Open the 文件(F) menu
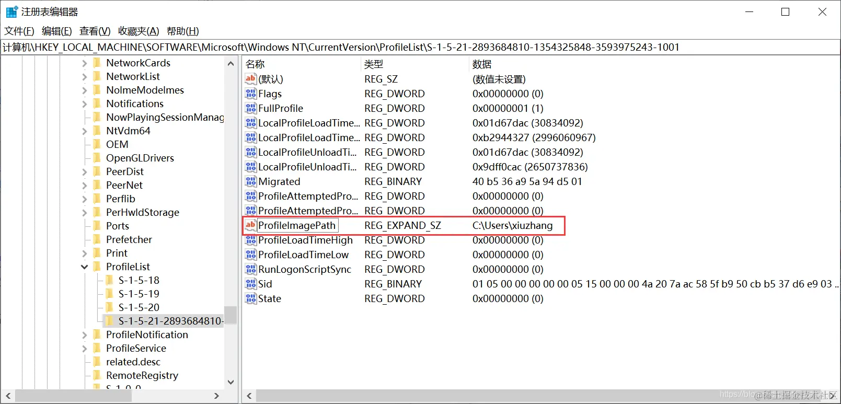 click(19, 31)
